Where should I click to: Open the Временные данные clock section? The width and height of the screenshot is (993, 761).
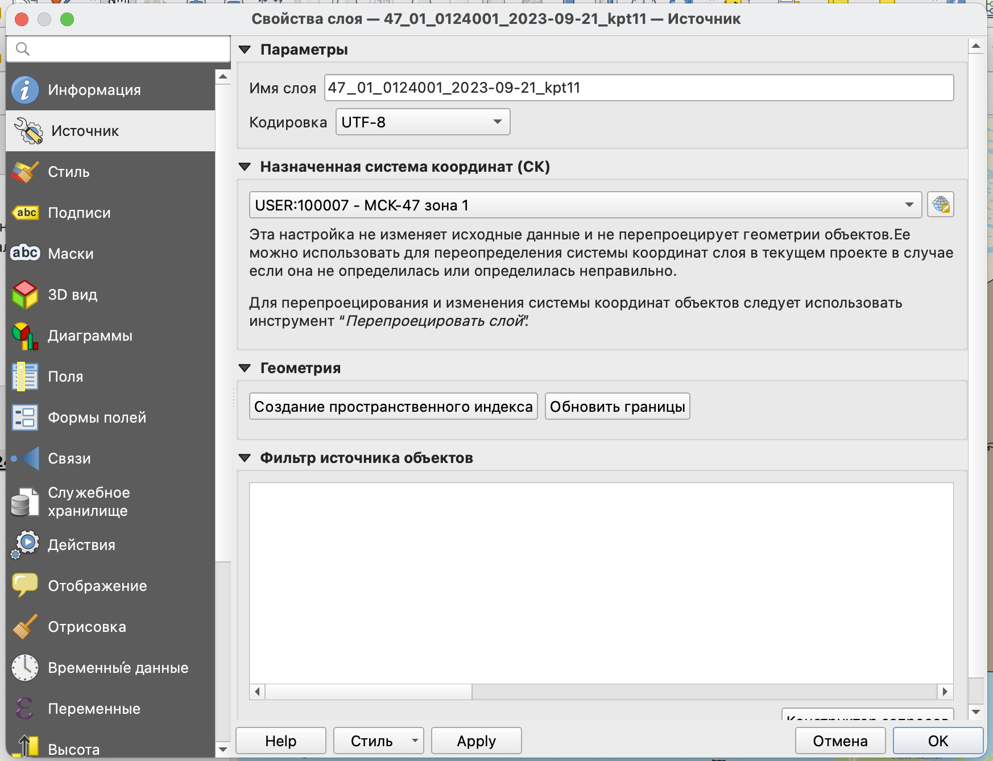point(25,668)
